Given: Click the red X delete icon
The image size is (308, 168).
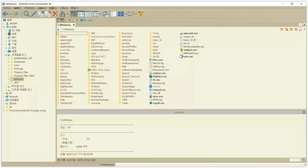Looking at the screenshot, I should (55, 14).
